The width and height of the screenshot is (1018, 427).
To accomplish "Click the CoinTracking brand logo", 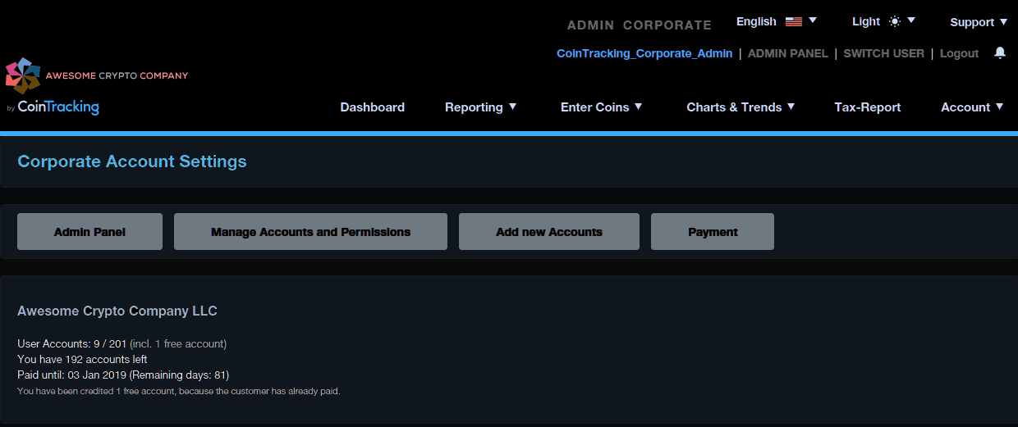I will (x=57, y=107).
